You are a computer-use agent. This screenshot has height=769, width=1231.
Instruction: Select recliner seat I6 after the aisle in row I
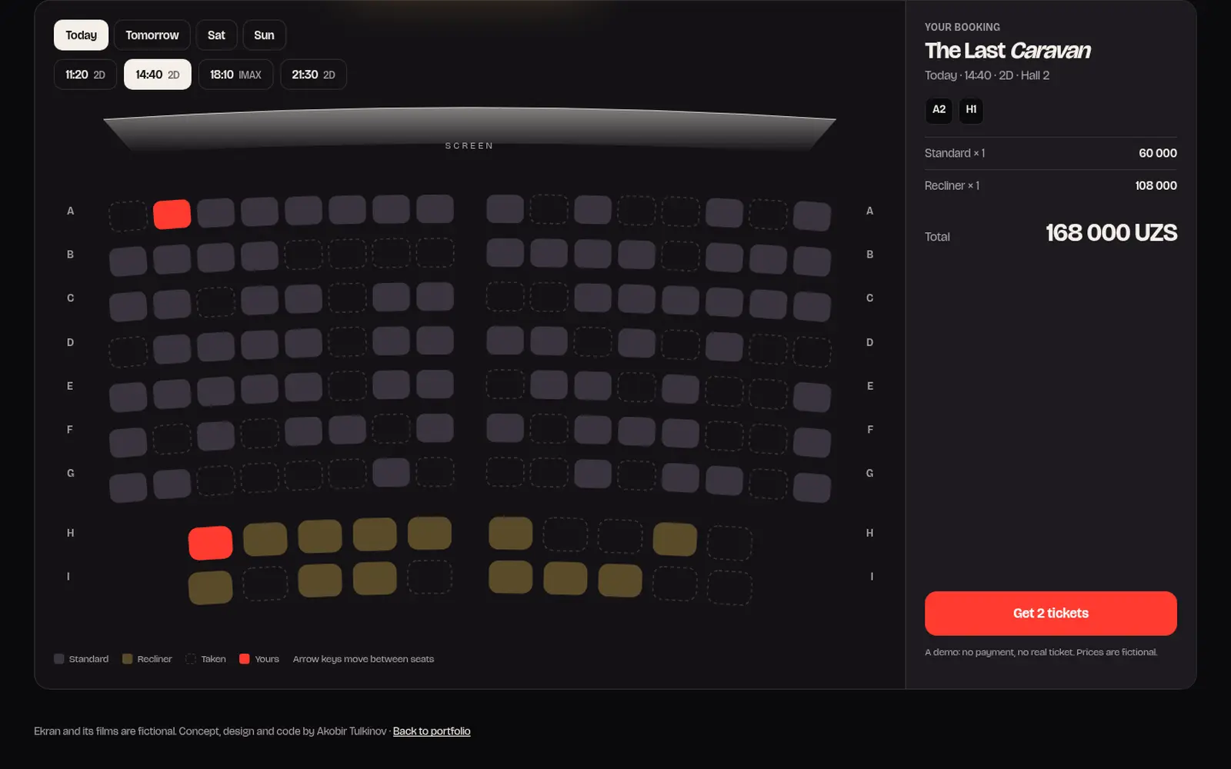(511, 578)
